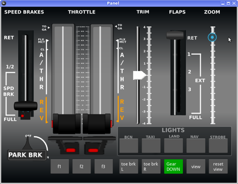Click the left reverse thrust latch
238x184 pixels.
point(70,150)
